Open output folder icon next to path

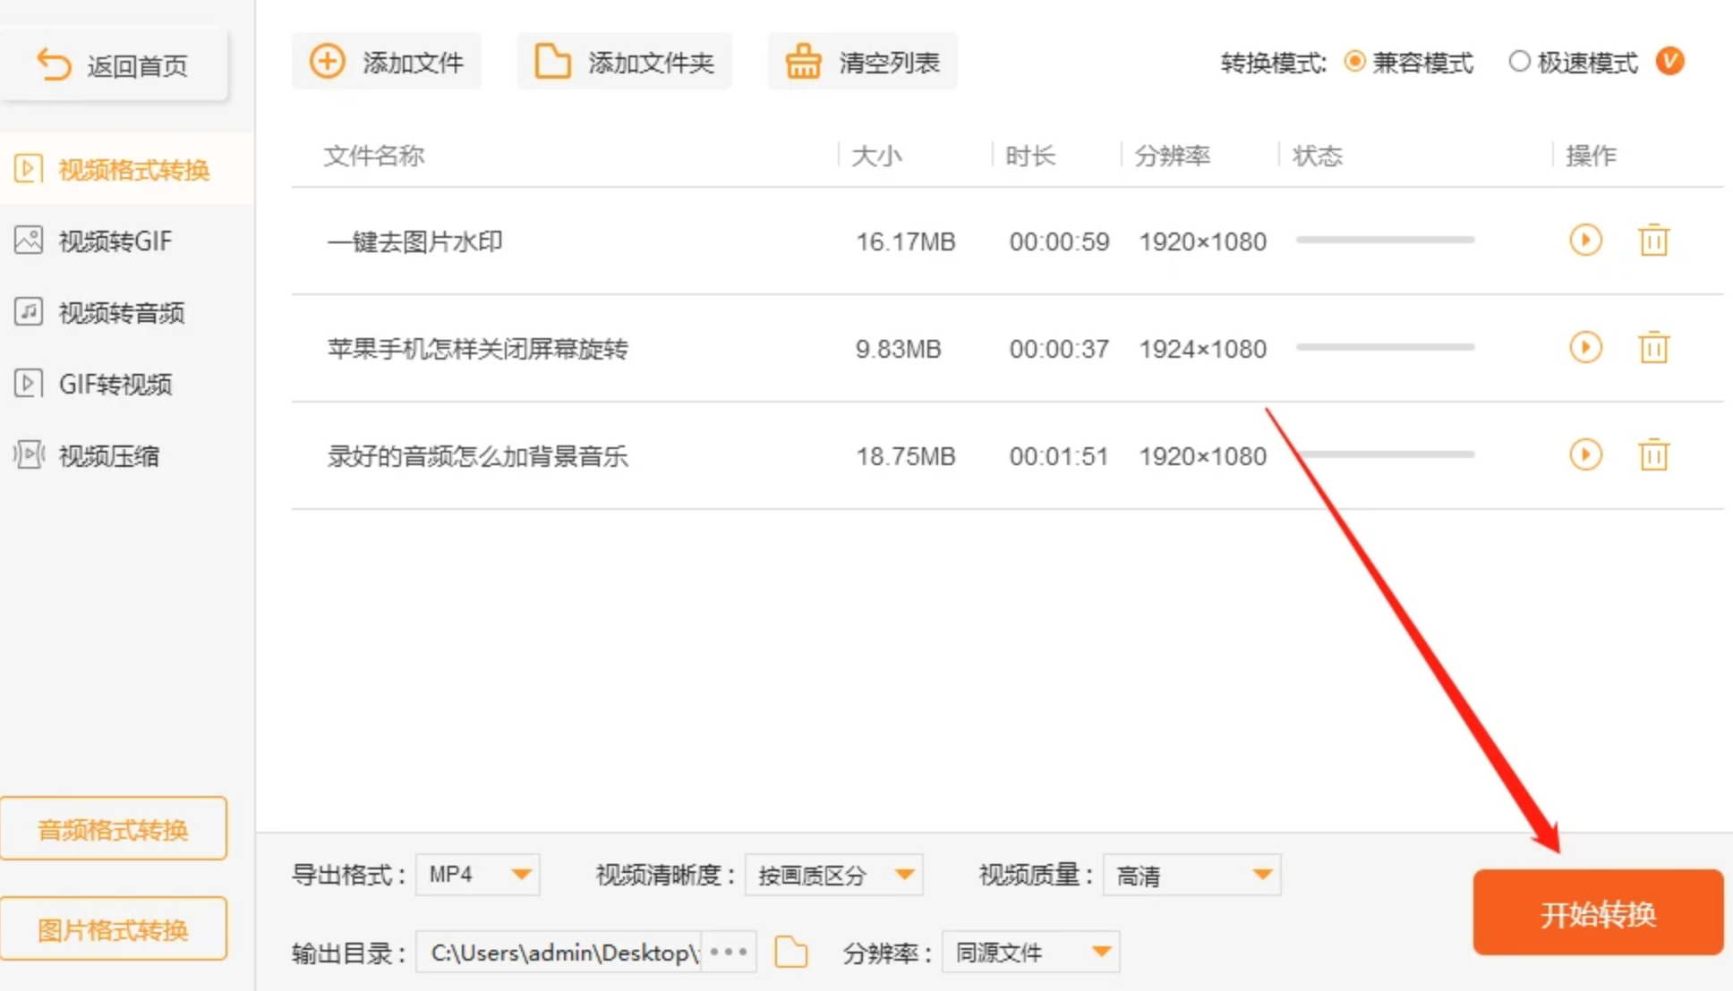790,952
